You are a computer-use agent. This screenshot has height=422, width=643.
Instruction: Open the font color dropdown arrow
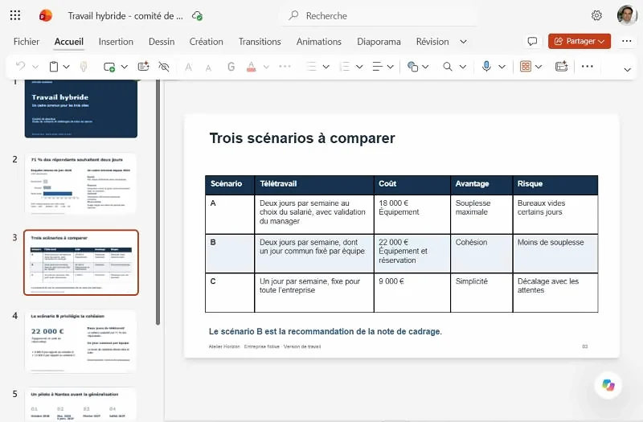266,67
